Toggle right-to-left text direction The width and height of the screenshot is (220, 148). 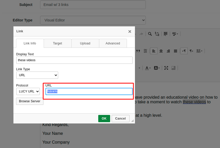pyautogui.click(x=191, y=51)
